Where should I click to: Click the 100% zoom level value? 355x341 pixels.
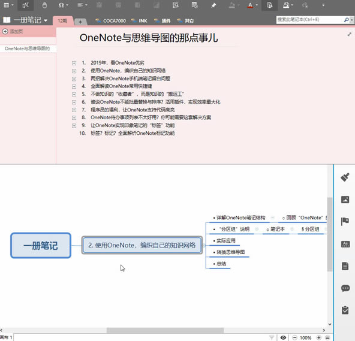[x=305, y=338]
